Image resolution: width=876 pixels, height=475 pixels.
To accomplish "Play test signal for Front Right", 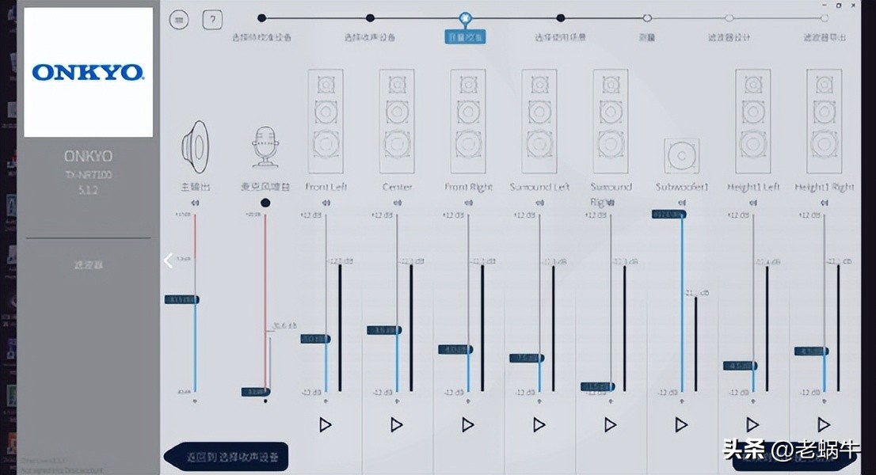I will point(467,425).
